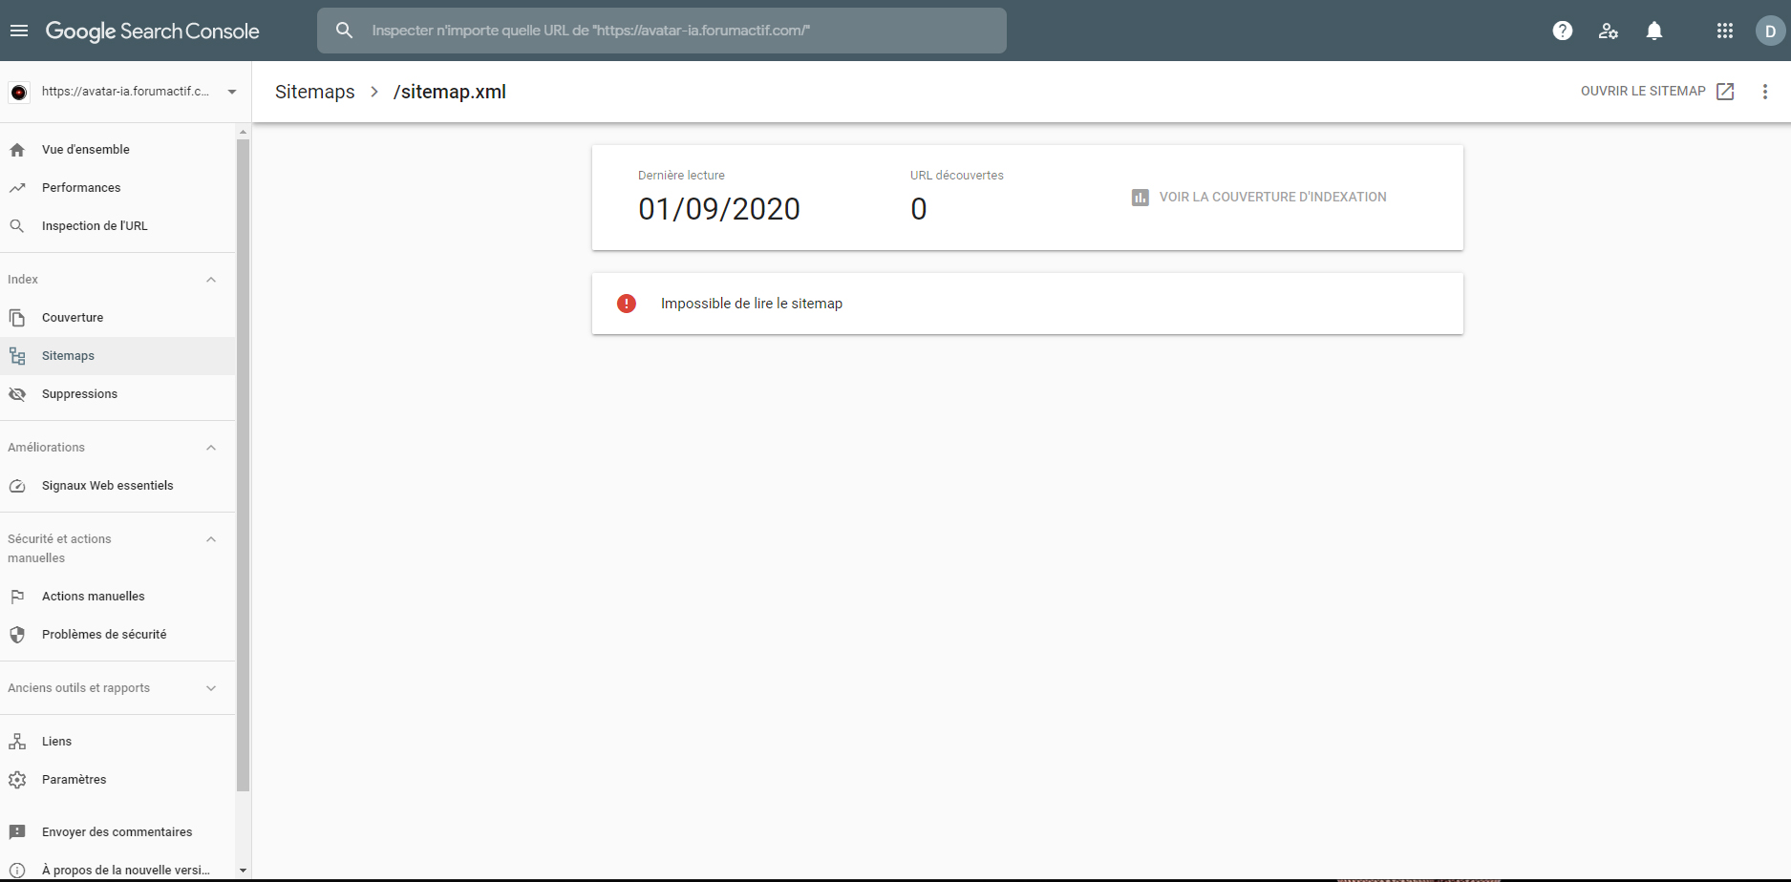Click the sidebar scroll up arrow
The height and width of the screenshot is (882, 1791).
pos(243,132)
